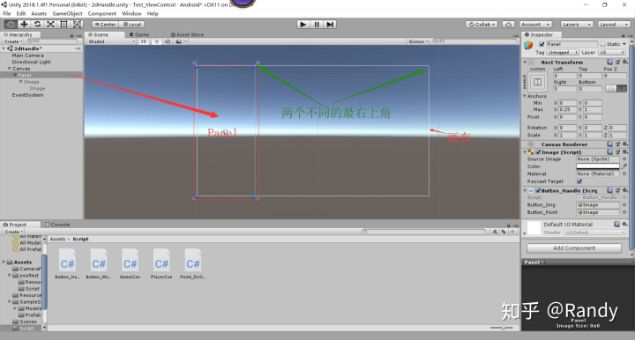
Task: Click the Project search field
Action: tap(423, 232)
